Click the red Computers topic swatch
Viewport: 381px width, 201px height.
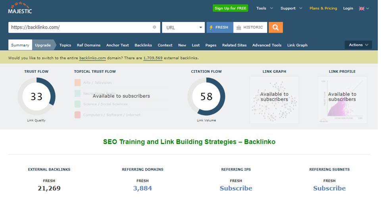point(77,115)
